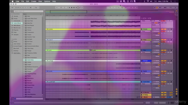Select the Samples category
This screenshot has height=105, width=188.
click(x=16, y=35)
